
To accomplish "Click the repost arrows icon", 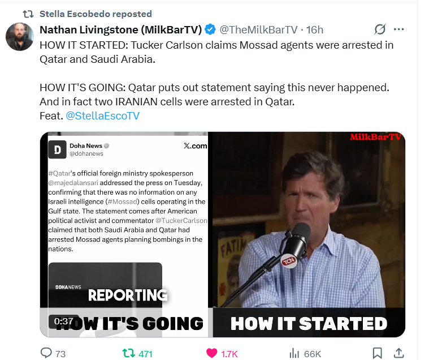I will (129, 353).
